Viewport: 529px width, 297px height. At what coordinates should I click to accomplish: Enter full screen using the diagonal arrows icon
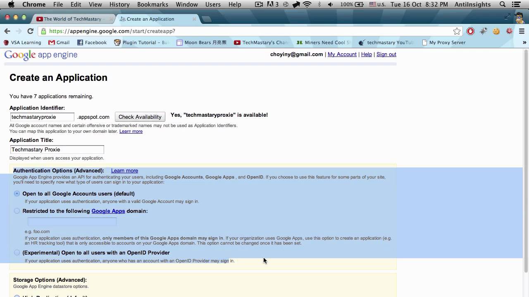pyautogui.click(x=508, y=16)
